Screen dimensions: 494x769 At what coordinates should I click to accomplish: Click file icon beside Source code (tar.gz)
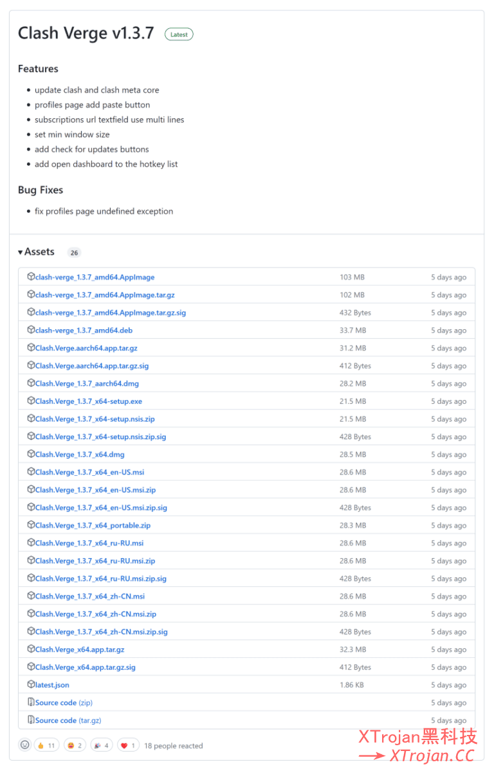(31, 720)
